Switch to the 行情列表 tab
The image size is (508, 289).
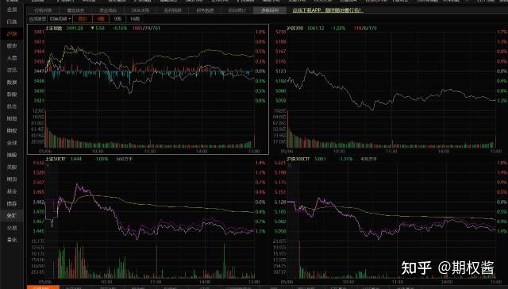43,10
